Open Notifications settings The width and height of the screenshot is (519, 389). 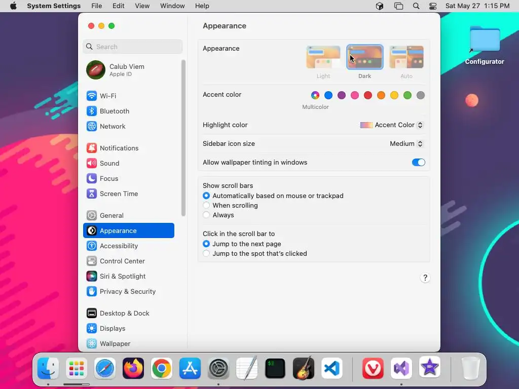128,148
